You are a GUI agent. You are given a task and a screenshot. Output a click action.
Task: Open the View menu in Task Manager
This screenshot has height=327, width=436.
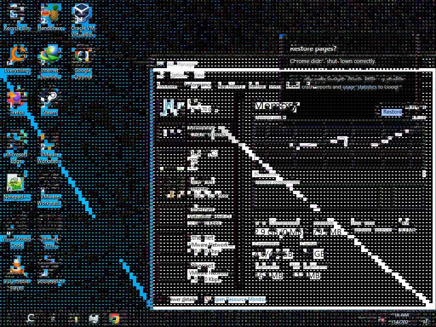pyautogui.click(x=198, y=75)
